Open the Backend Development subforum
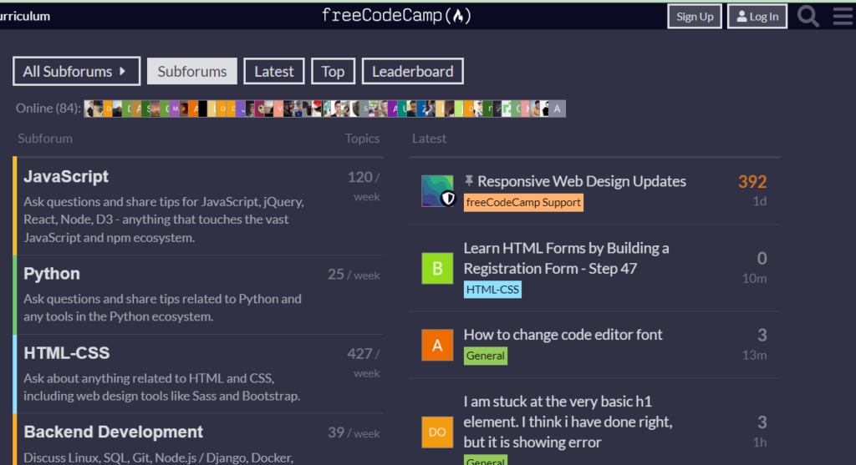This screenshot has width=856, height=465. 113,432
